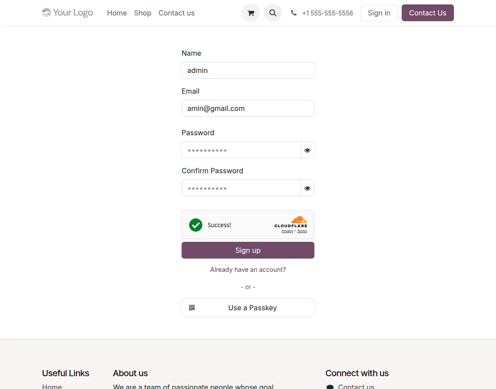Click the Your Logo image
This screenshot has width=496, height=389.
click(x=68, y=13)
